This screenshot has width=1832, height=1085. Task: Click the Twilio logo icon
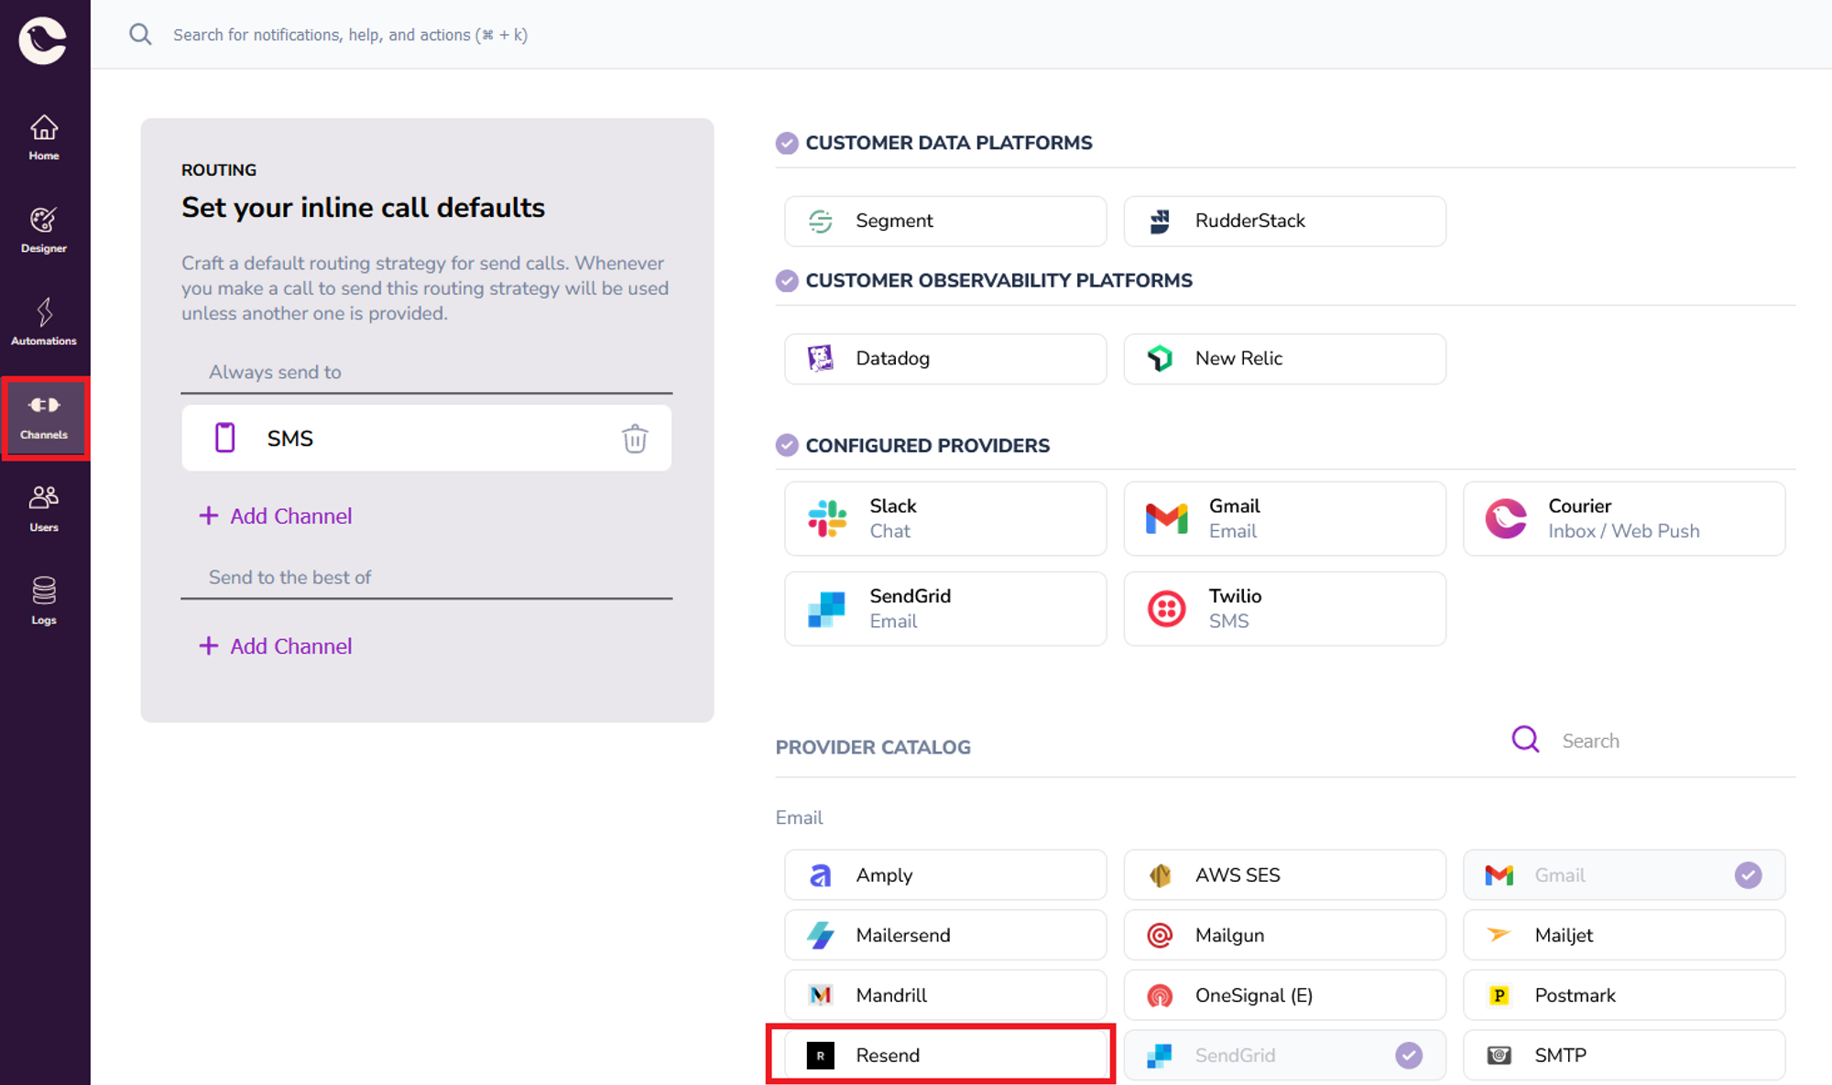(1165, 607)
